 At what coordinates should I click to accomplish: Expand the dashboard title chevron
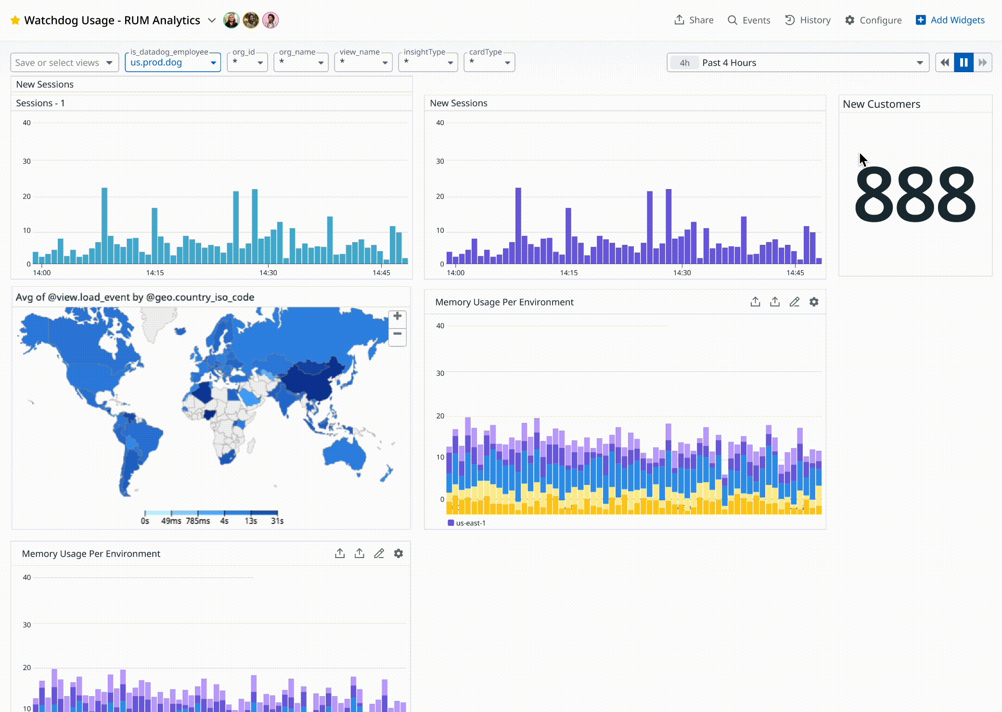click(212, 20)
